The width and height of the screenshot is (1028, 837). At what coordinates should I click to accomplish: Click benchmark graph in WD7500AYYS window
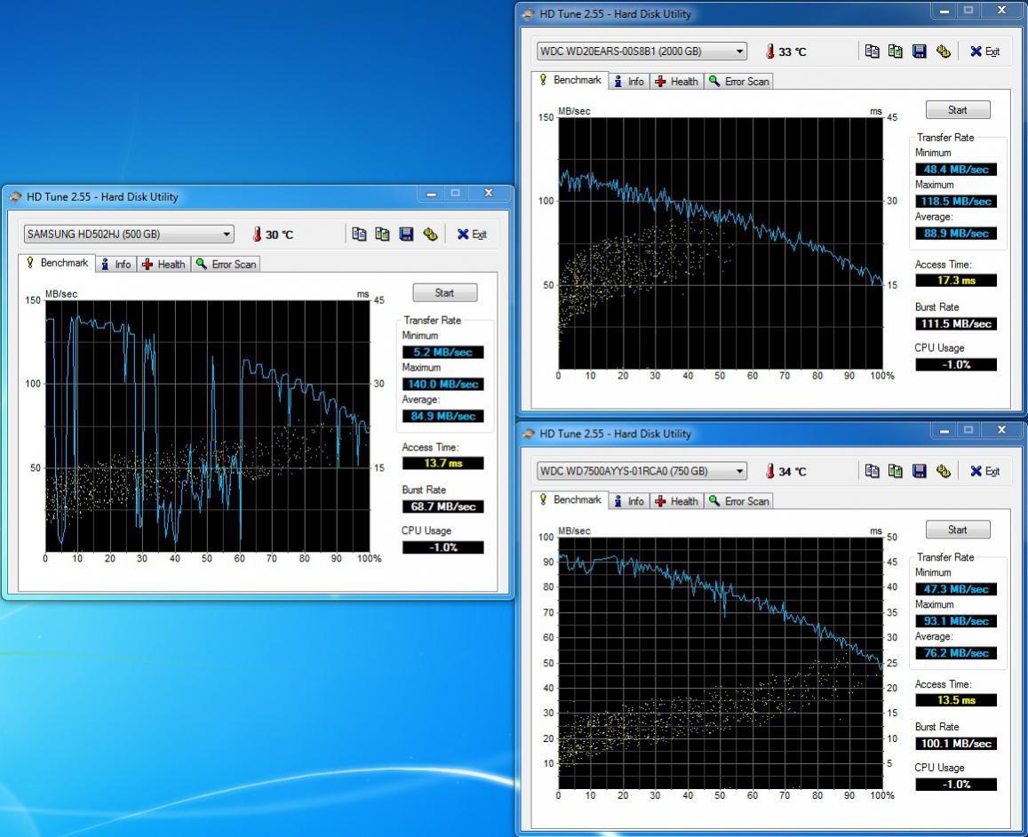[721, 663]
